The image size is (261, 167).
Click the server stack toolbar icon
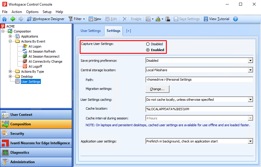click(x=168, y=19)
